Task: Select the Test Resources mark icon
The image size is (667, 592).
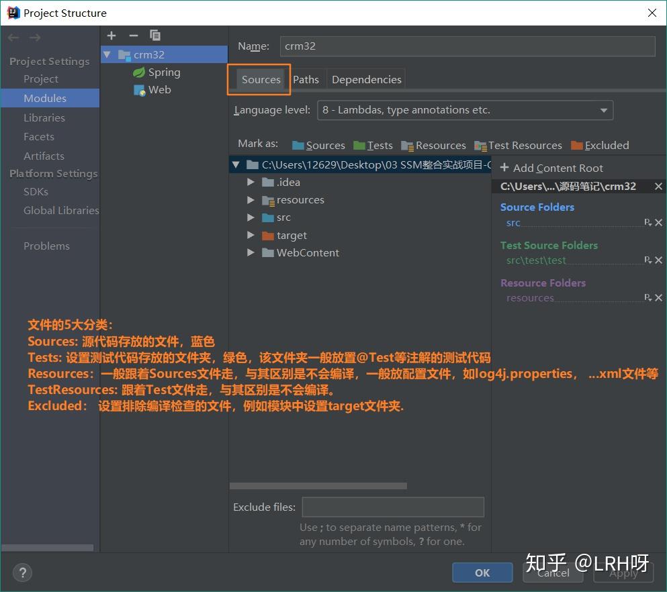Action: (x=480, y=145)
